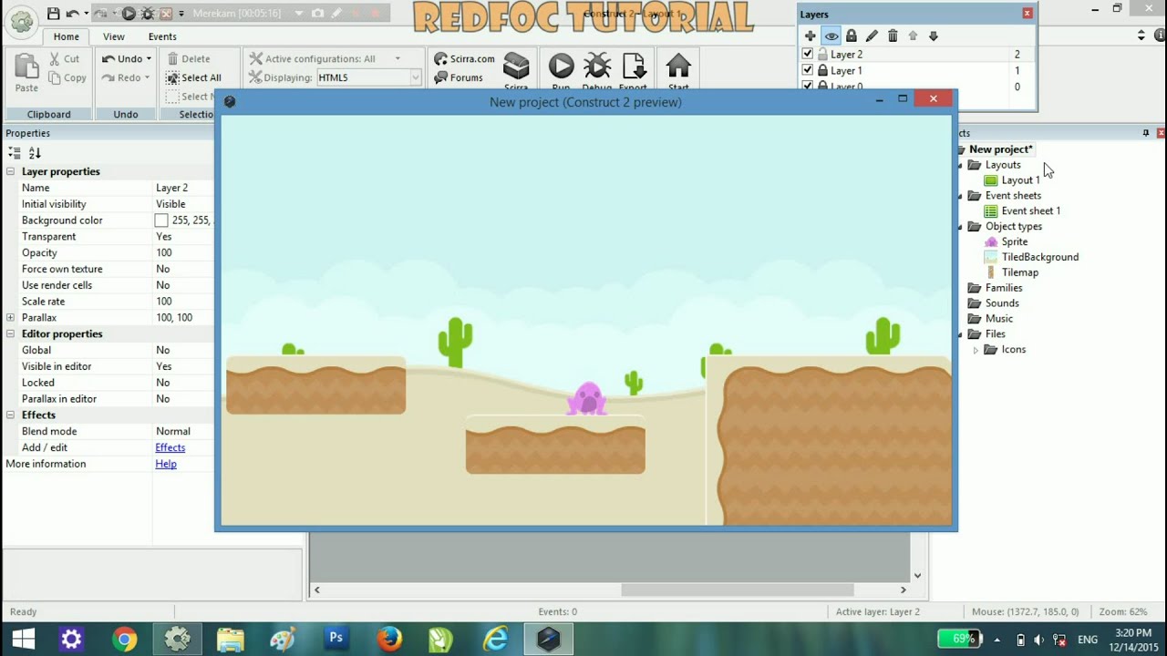Click the Redo button

pyautogui.click(x=125, y=77)
